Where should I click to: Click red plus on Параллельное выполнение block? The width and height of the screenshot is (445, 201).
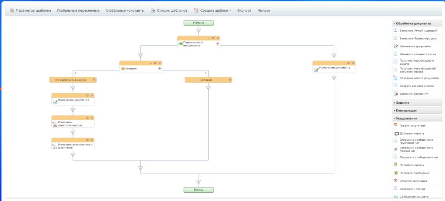pos(218,44)
